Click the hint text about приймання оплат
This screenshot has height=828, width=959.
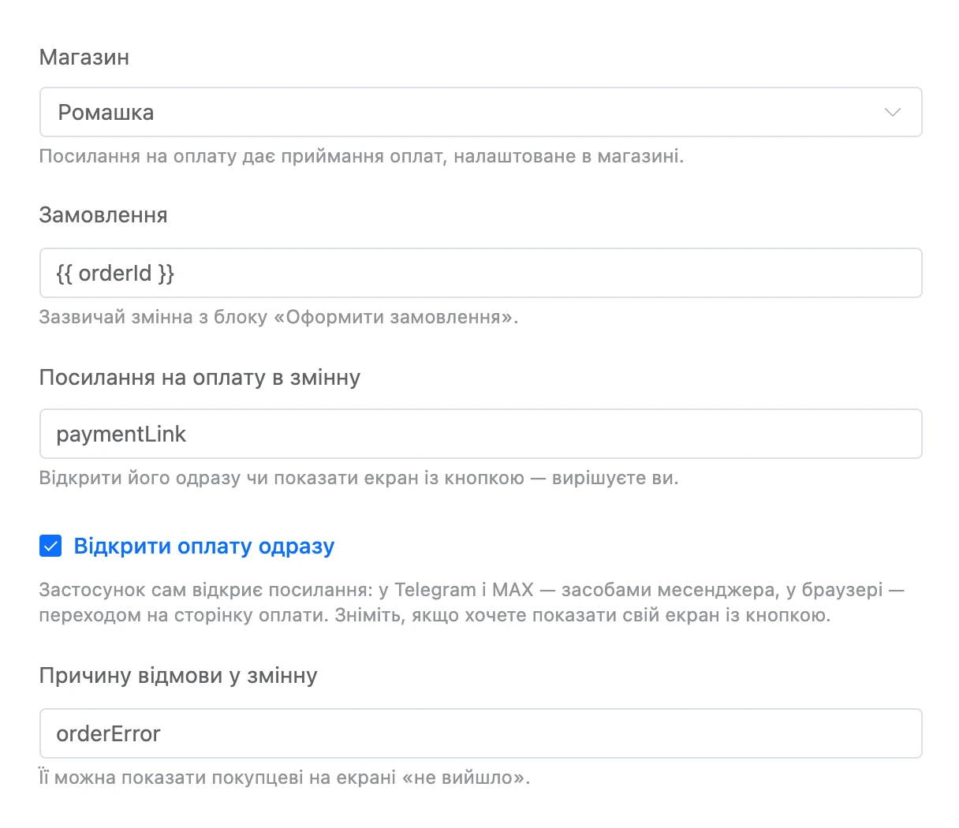click(361, 156)
